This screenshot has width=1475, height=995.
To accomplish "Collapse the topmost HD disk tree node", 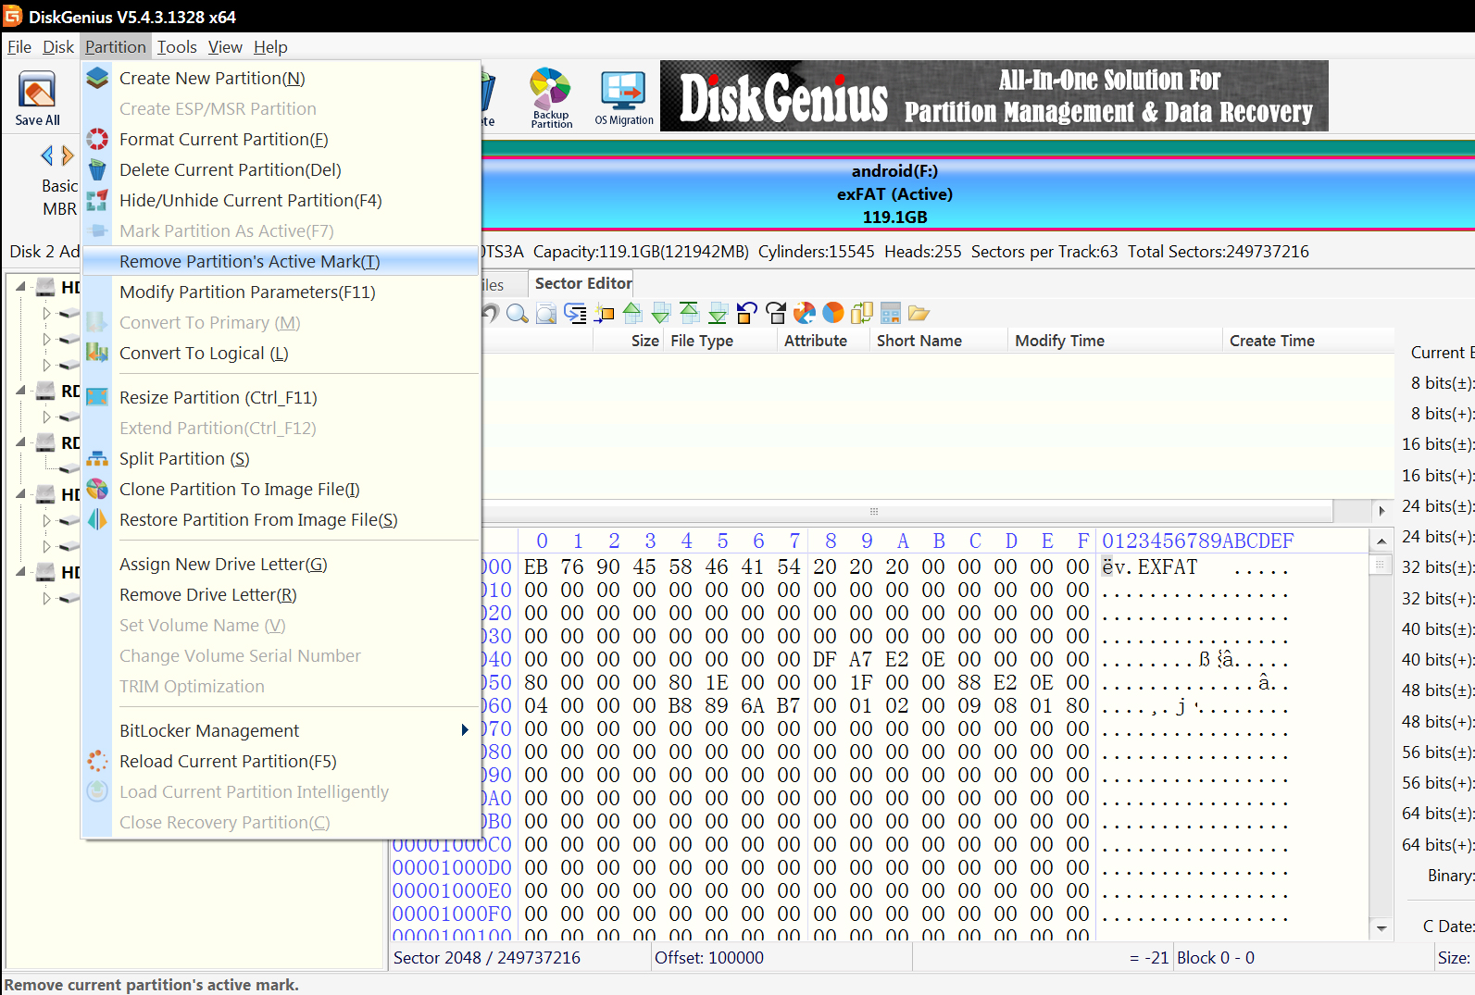I will 20,287.
